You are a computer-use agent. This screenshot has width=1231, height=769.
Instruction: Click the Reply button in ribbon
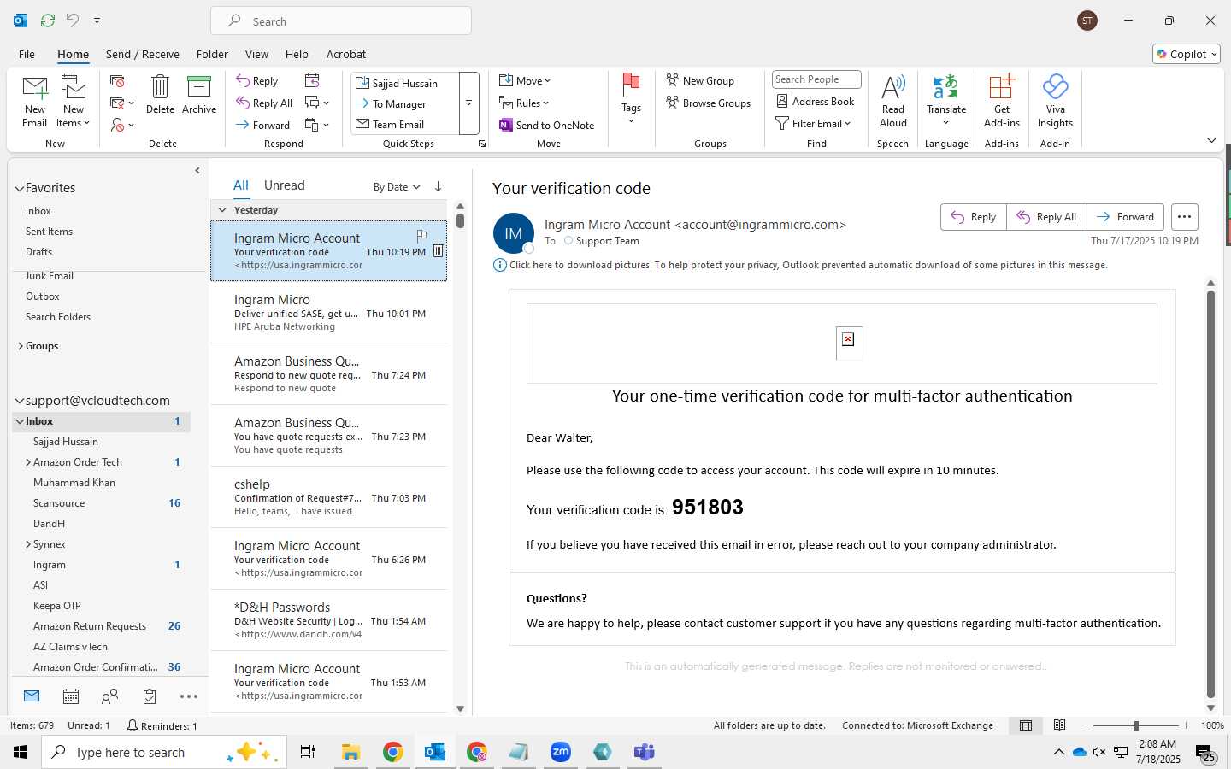click(257, 81)
